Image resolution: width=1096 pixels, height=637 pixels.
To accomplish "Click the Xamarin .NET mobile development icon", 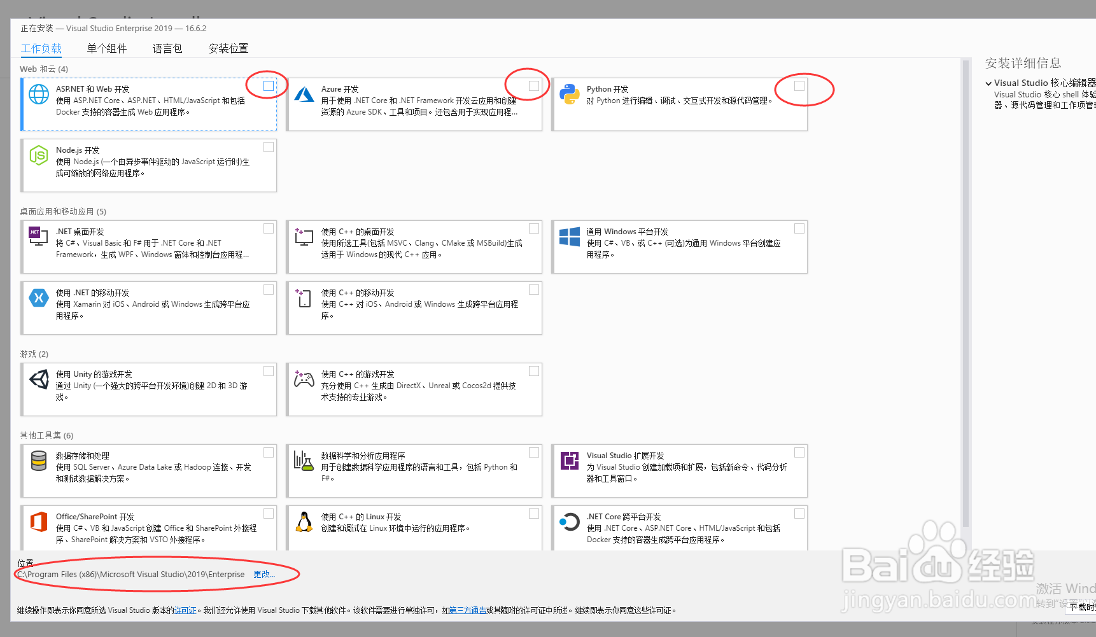I will click(x=39, y=297).
